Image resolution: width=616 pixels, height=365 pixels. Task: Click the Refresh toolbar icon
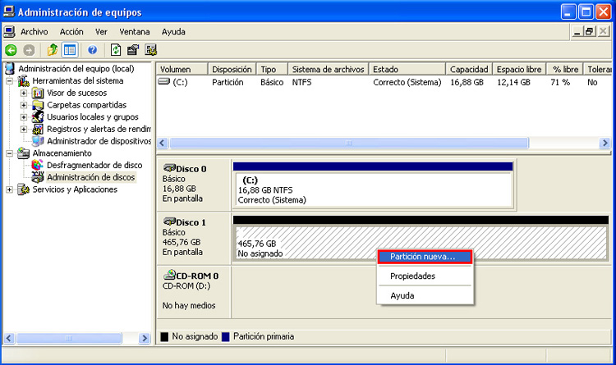click(116, 50)
